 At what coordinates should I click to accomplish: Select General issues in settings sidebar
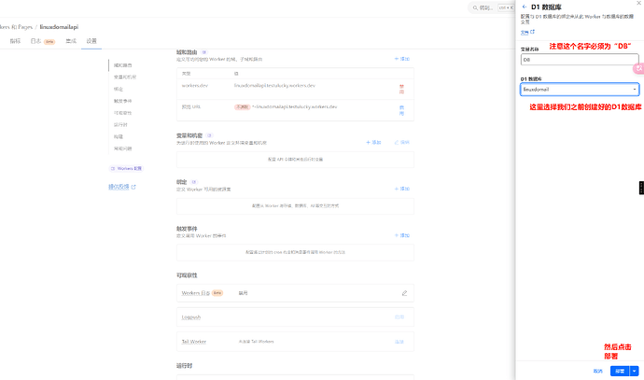(123, 148)
